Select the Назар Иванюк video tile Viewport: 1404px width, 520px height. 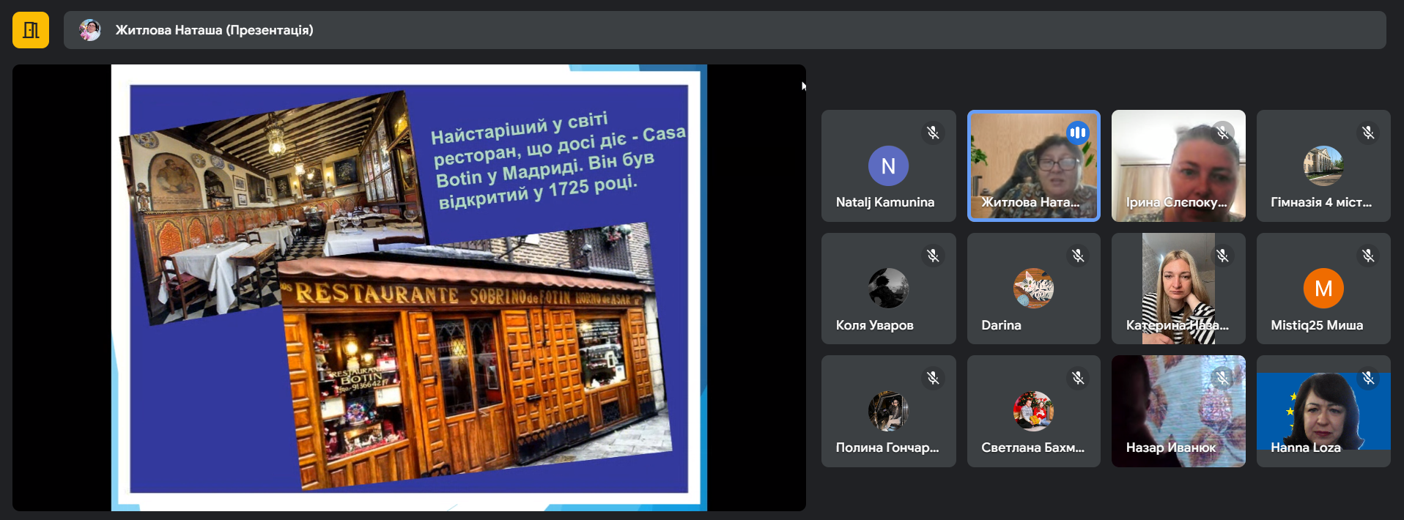pyautogui.click(x=1178, y=411)
